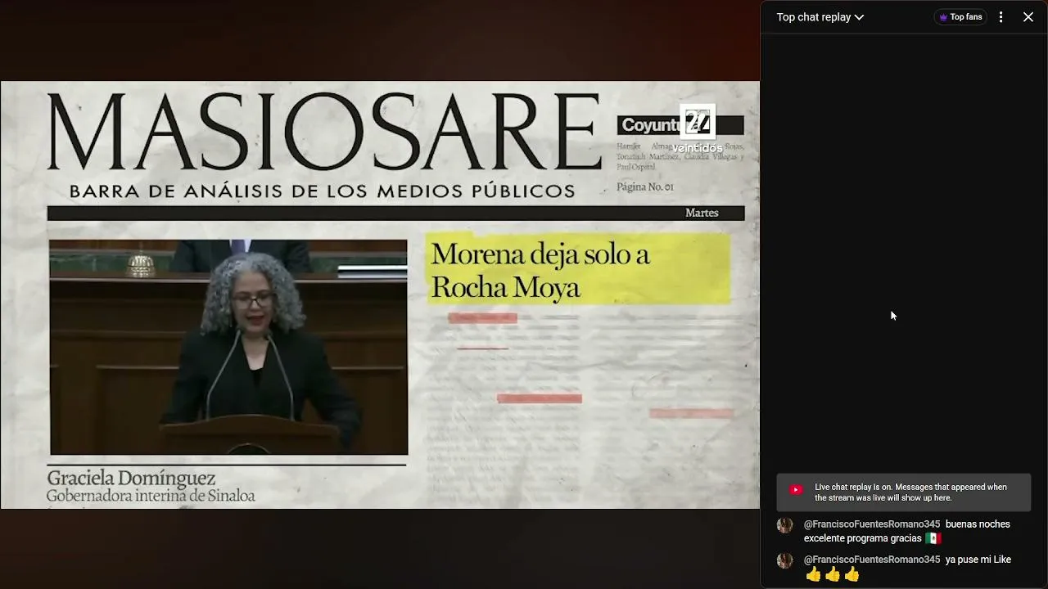Click the 'Live chat replay is on' notice text
Image resolution: width=1048 pixels, height=589 pixels.
pyautogui.click(x=910, y=492)
